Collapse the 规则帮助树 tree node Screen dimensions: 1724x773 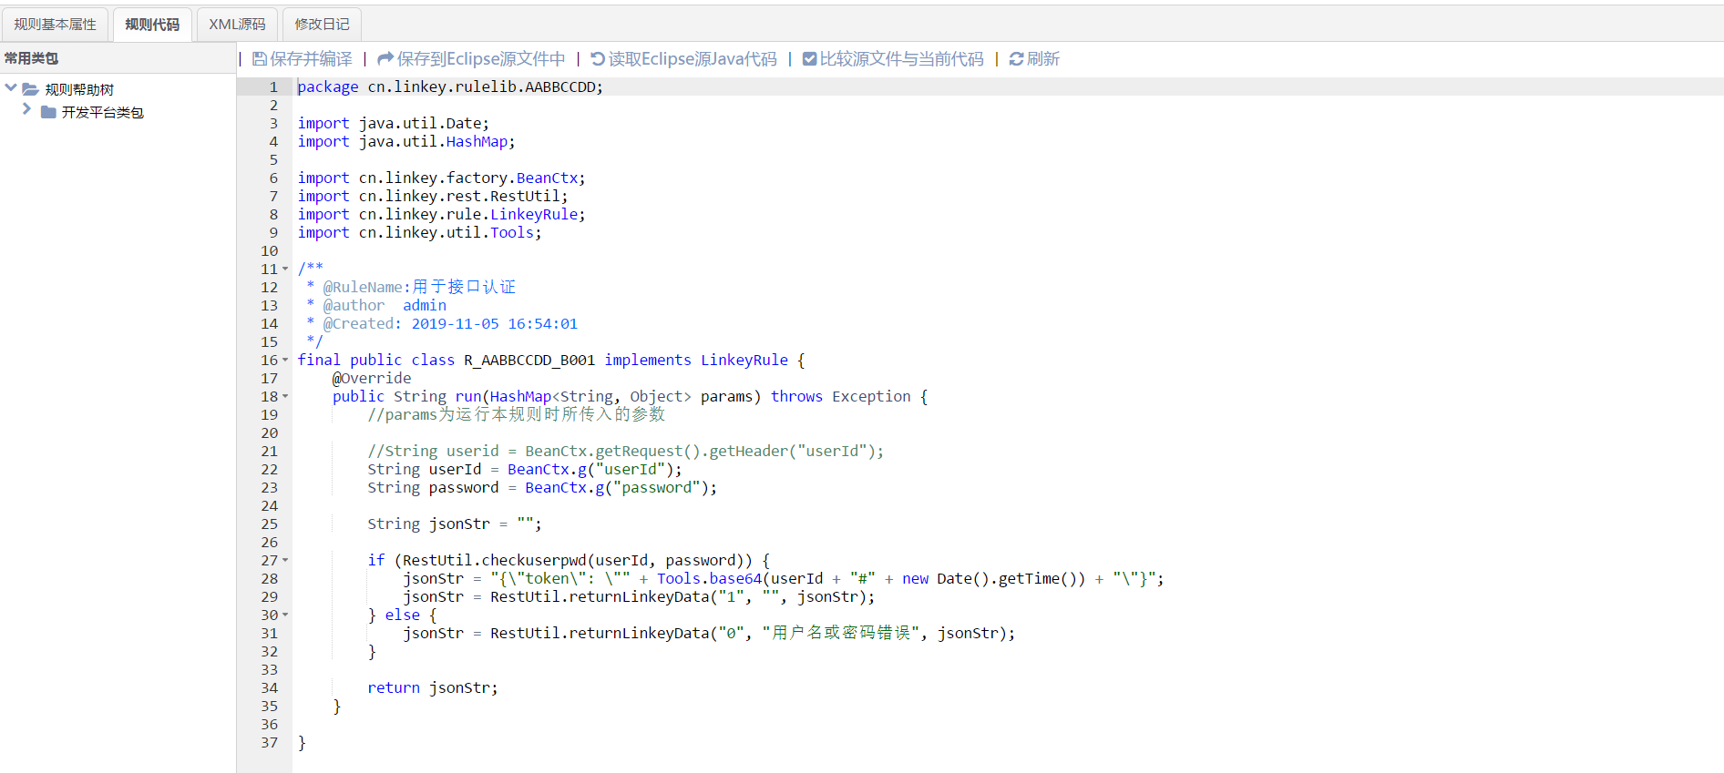click(11, 87)
